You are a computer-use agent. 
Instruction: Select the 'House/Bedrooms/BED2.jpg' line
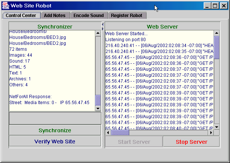(x=37, y=43)
